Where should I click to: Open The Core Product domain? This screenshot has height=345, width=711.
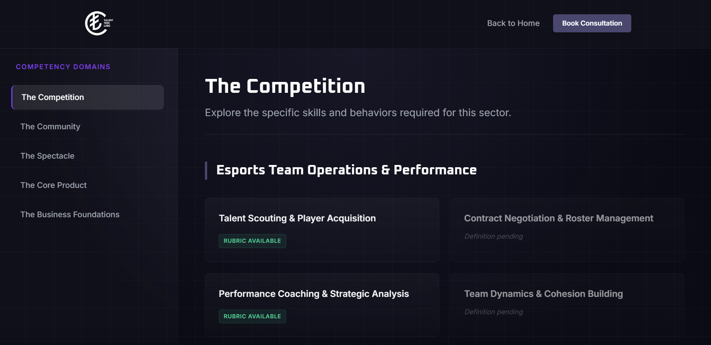click(53, 185)
